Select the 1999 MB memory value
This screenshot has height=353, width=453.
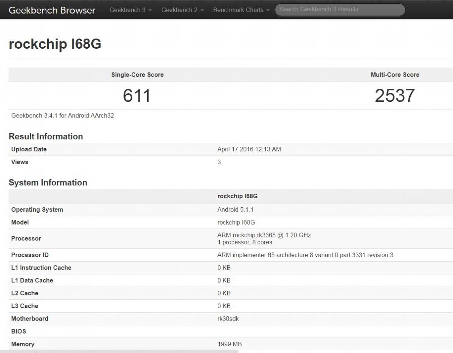coord(230,344)
